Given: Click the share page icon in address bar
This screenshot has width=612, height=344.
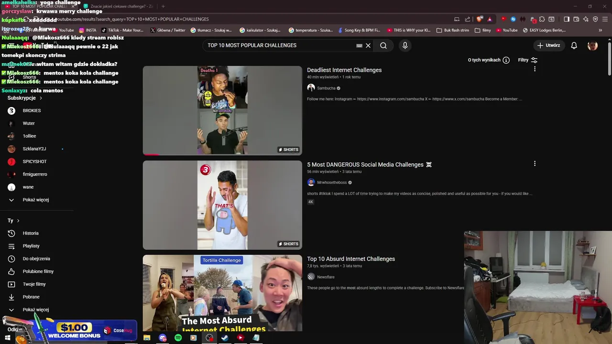Looking at the screenshot, I should 468,19.
